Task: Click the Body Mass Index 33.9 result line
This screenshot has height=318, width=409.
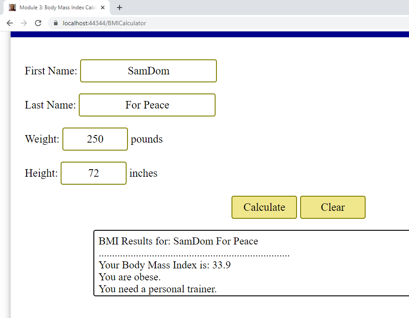Action: click(165, 265)
